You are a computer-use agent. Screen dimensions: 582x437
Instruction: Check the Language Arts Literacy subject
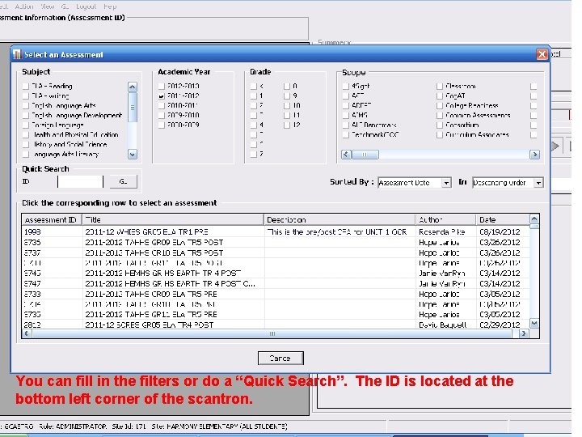(x=26, y=154)
